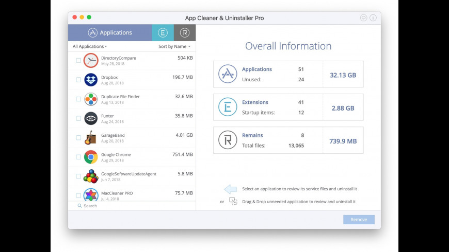Click the MacCleaner PRO star icon

click(91, 195)
